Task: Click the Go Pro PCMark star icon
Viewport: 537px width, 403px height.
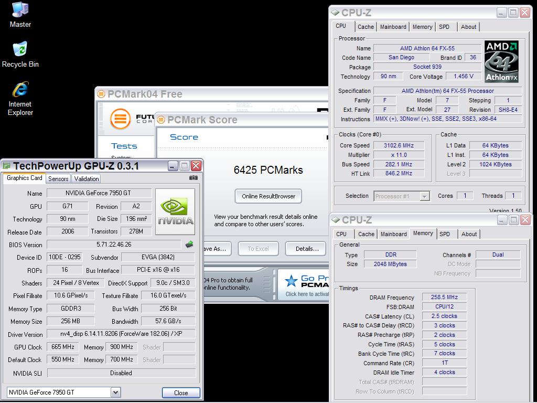Action: point(291,281)
